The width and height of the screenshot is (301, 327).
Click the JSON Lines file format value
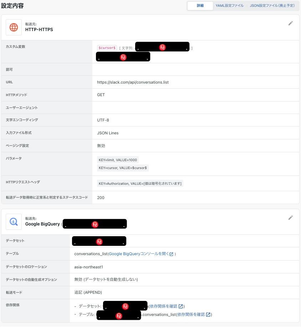coord(108,133)
